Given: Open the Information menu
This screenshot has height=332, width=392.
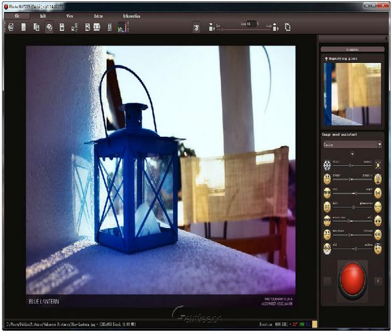Looking at the screenshot, I should (131, 16).
